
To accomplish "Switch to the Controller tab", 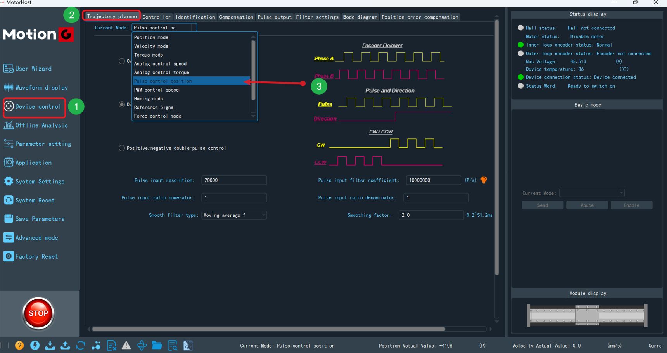I will tap(156, 17).
